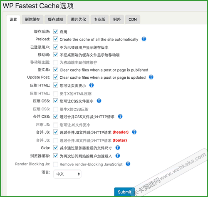Viewport: 208px width, 197px height.
Task: Open the 语言 dropdown showing 中文
Action: pyautogui.click(x=67, y=174)
